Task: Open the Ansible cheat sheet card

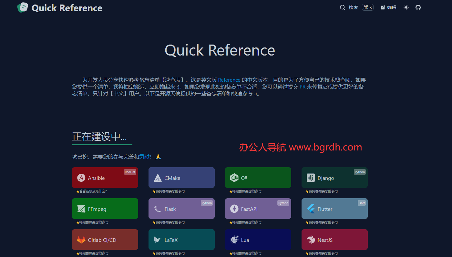Action: click(105, 178)
